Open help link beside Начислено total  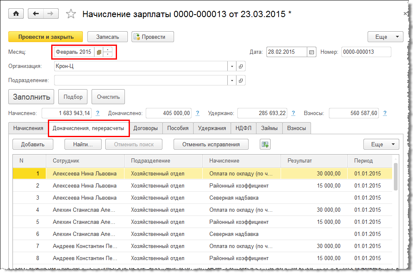click(97, 113)
